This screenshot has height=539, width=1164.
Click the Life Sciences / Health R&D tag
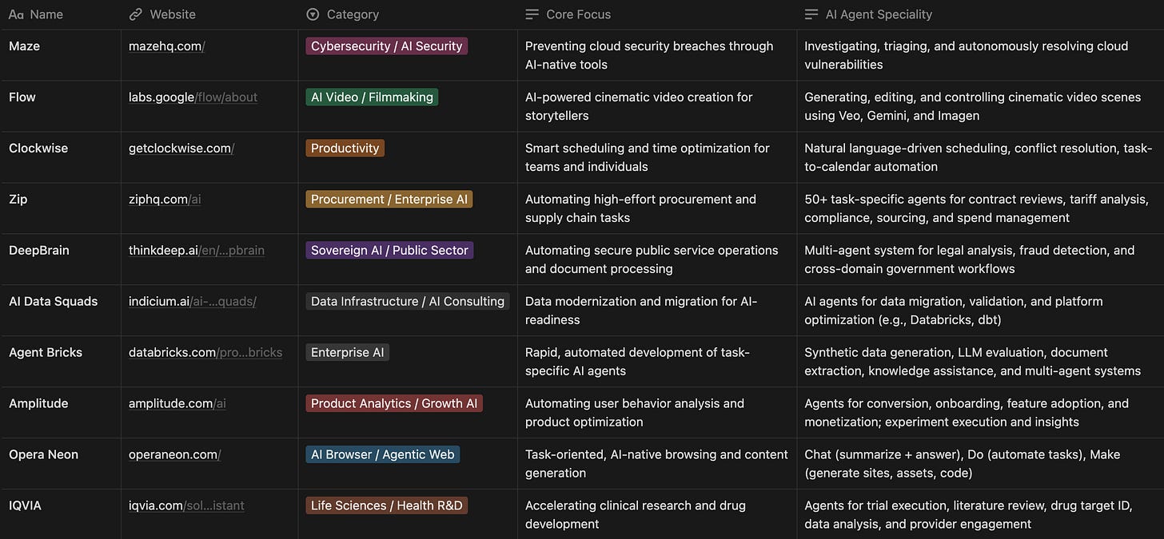386,506
